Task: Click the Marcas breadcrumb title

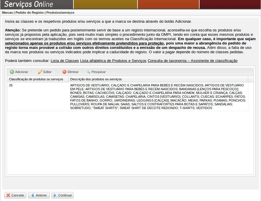Action: click(x=7, y=13)
